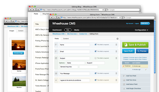159x92 pixels.
Task: Click the General Inquiries option input
Action: 69,67
